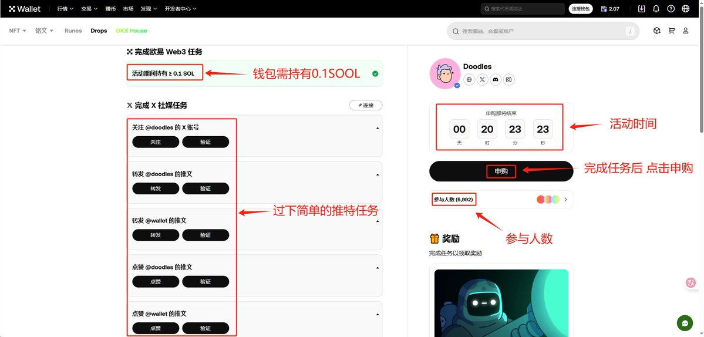Click the Doodles avatar image
The width and height of the screenshot is (704, 337).
(x=444, y=73)
